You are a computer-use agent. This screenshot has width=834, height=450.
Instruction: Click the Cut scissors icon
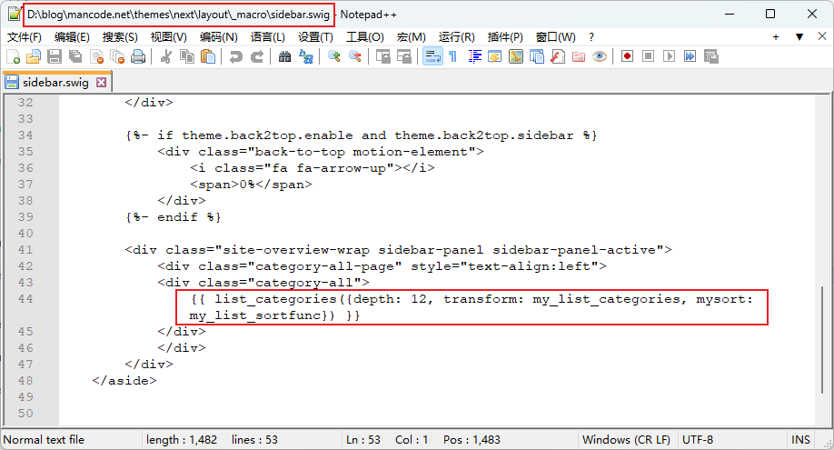coord(166,56)
